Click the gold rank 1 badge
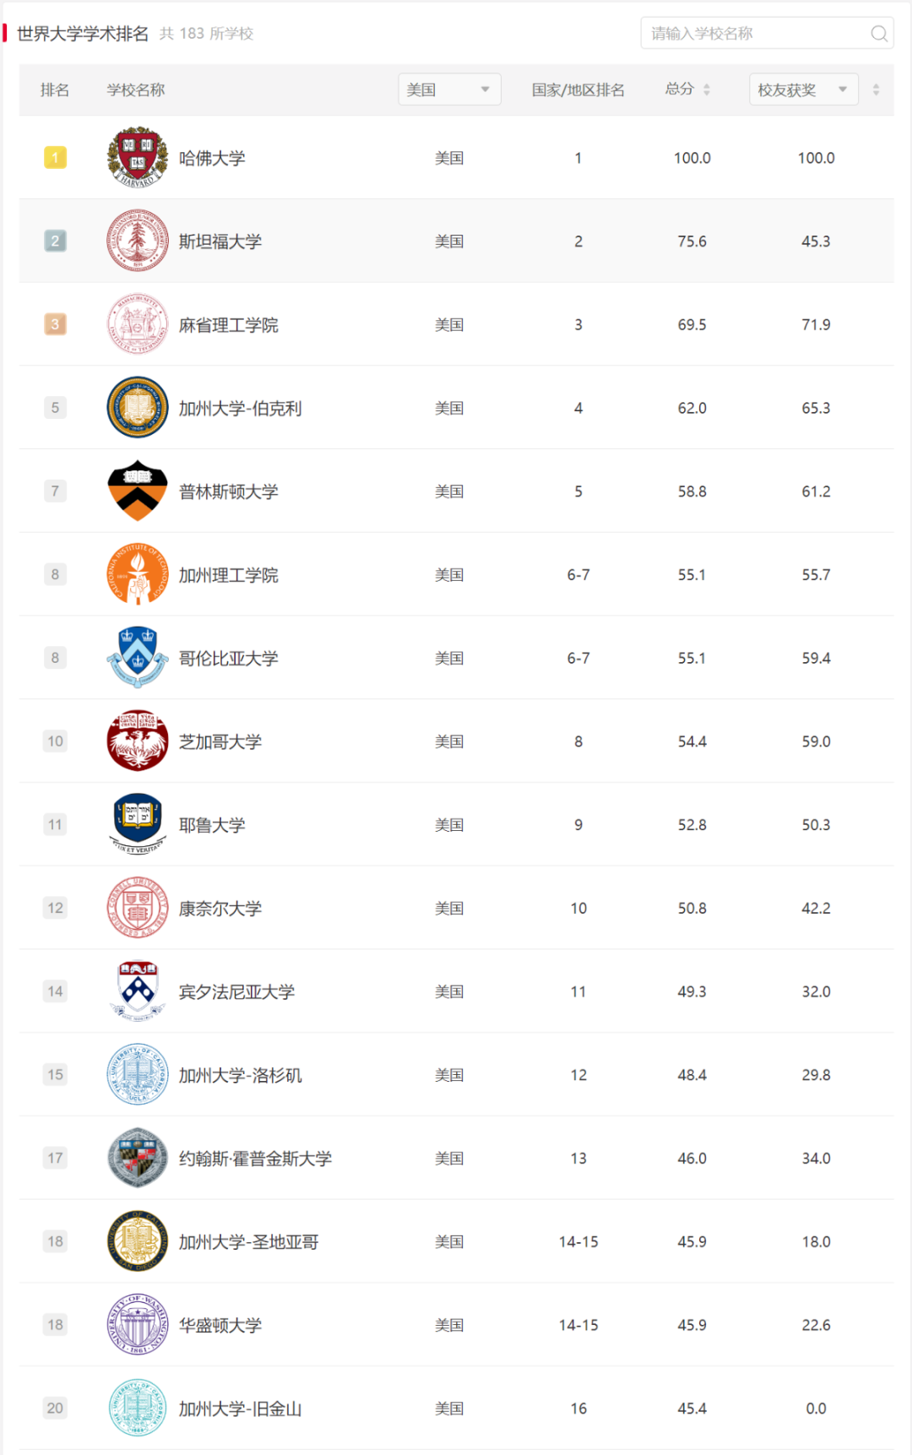 click(x=55, y=157)
